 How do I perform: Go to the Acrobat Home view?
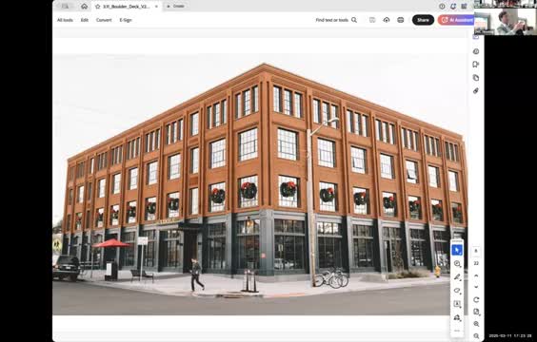click(84, 6)
